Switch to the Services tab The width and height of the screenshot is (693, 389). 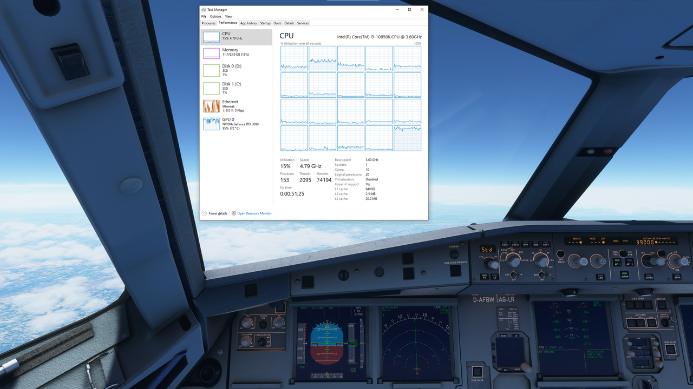coord(303,23)
